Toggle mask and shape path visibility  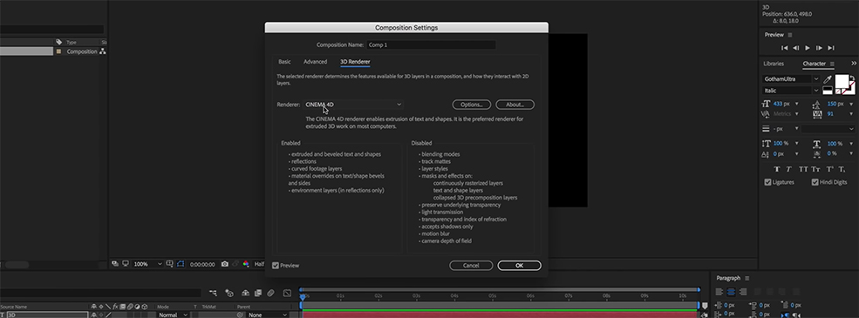coord(181,264)
